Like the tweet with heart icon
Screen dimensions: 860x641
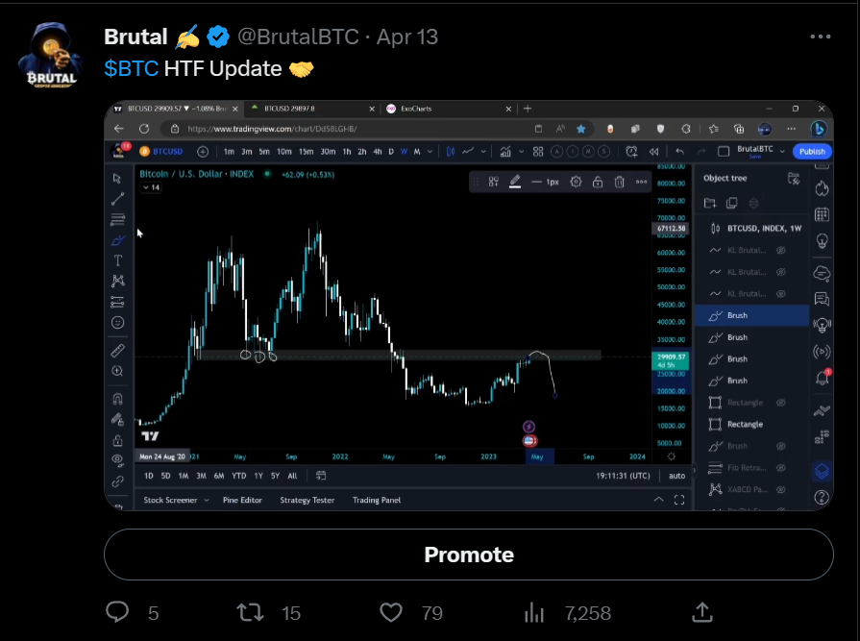pos(391,612)
